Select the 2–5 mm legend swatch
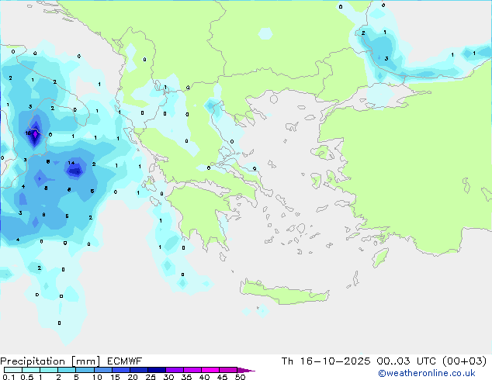 tap(67, 370)
